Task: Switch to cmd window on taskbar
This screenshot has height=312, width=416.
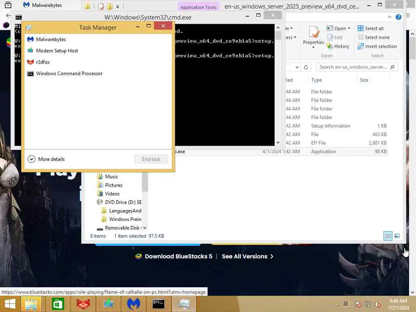Action: (x=158, y=304)
